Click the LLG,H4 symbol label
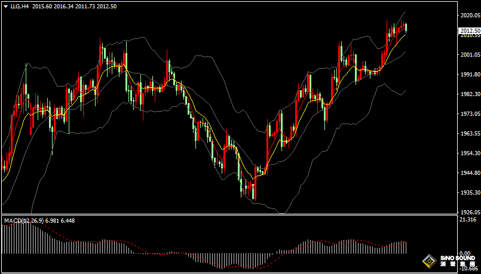The height and width of the screenshot is (274, 481). coord(20,6)
